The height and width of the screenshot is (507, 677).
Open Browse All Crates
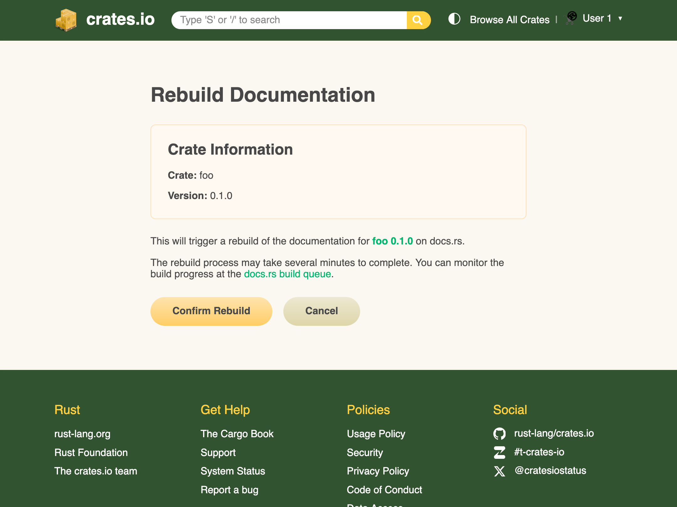510,20
